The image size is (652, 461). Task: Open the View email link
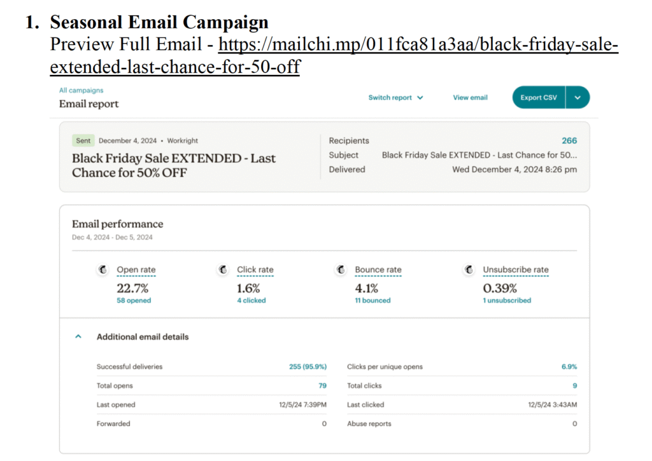tap(470, 97)
